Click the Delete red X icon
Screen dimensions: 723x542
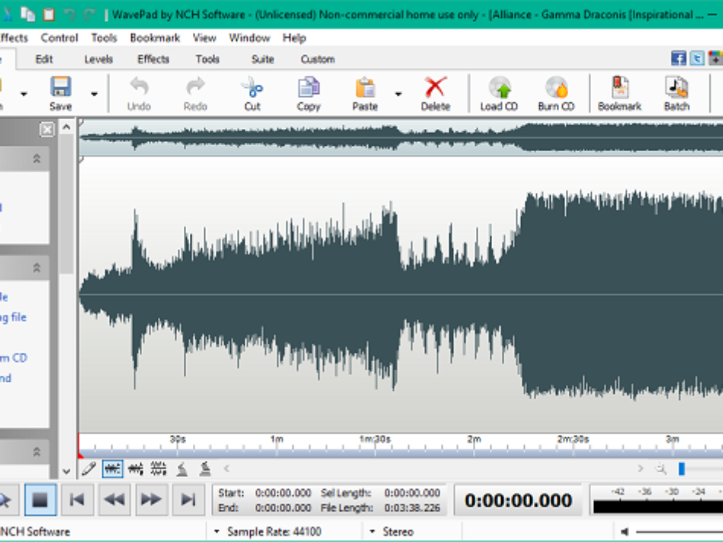(x=435, y=88)
